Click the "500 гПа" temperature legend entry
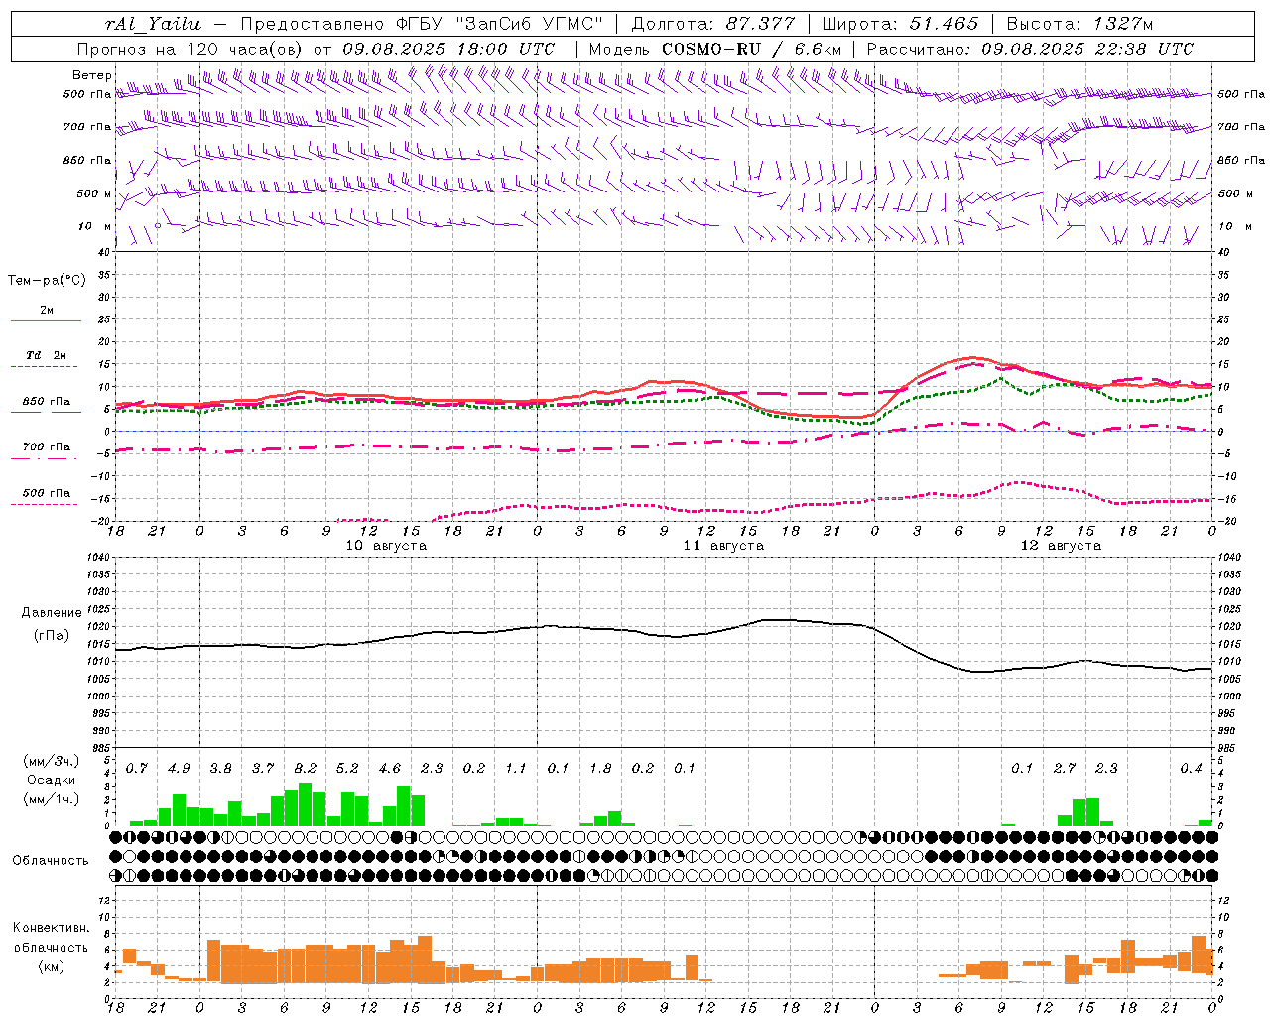The height and width of the screenshot is (1016, 1270). (x=47, y=493)
